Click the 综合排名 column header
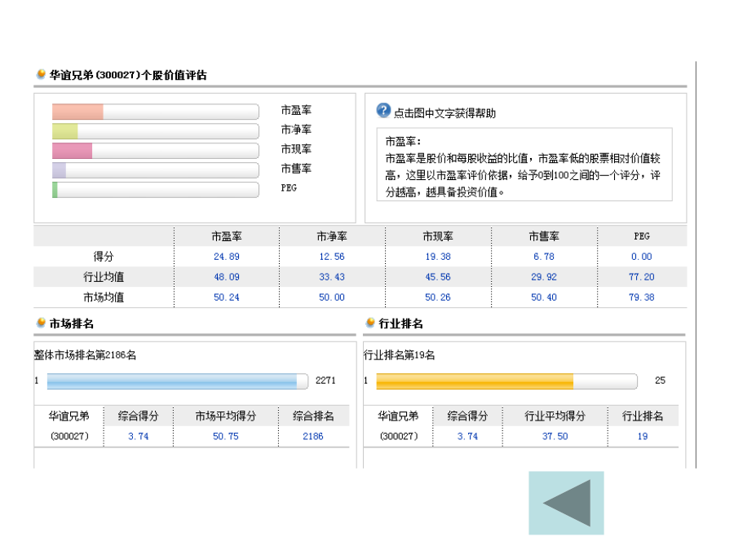This screenshot has height=550, width=734. (x=313, y=416)
